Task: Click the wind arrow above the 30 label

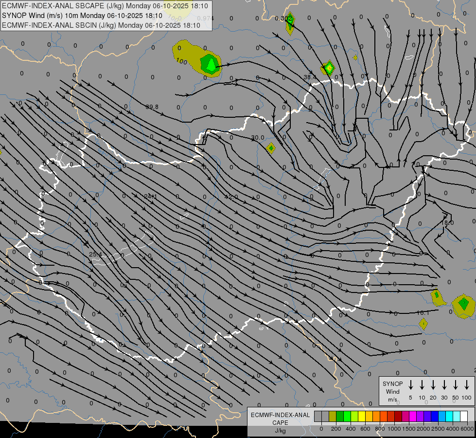Action: tap(444, 385)
